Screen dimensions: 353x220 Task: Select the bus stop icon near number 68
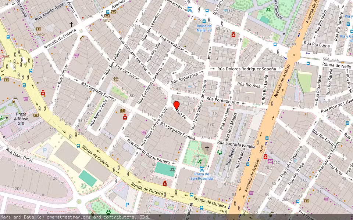(x=267, y=138)
